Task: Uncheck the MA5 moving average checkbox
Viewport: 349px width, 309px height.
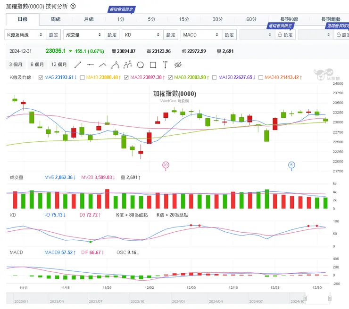Action: click(41, 77)
